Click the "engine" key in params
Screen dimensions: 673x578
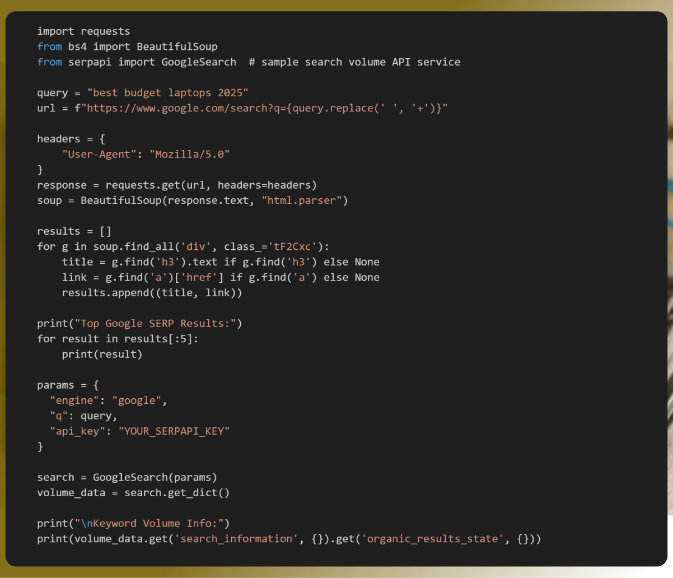pos(74,400)
